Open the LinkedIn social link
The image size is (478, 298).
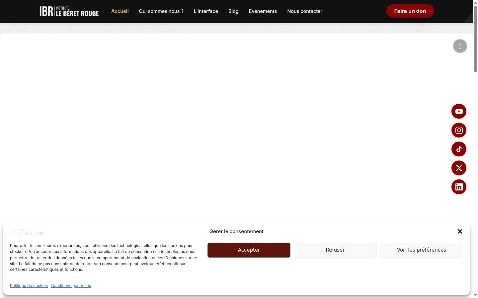tap(459, 187)
